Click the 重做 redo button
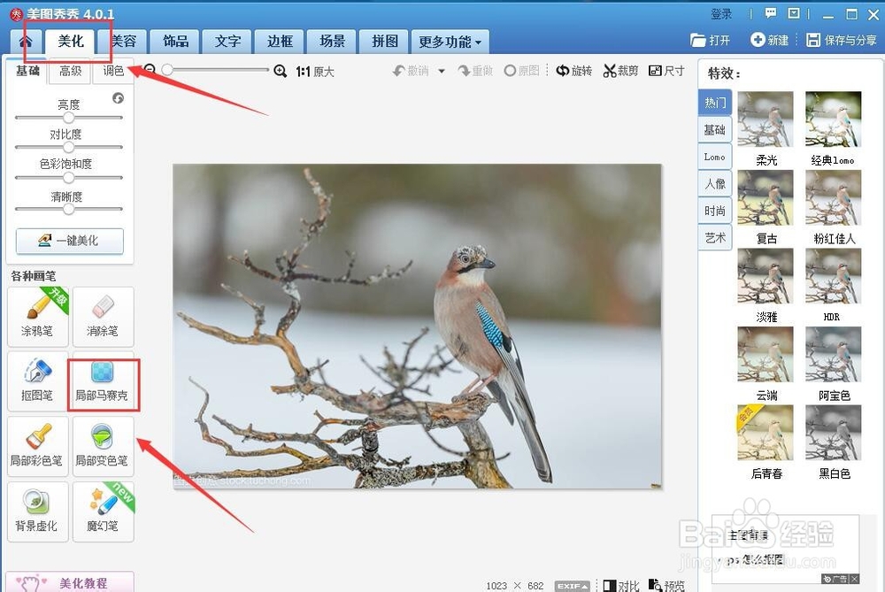 tap(475, 71)
